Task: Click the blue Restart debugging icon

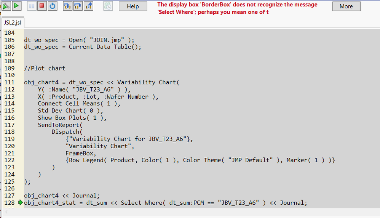Action: click(52, 6)
